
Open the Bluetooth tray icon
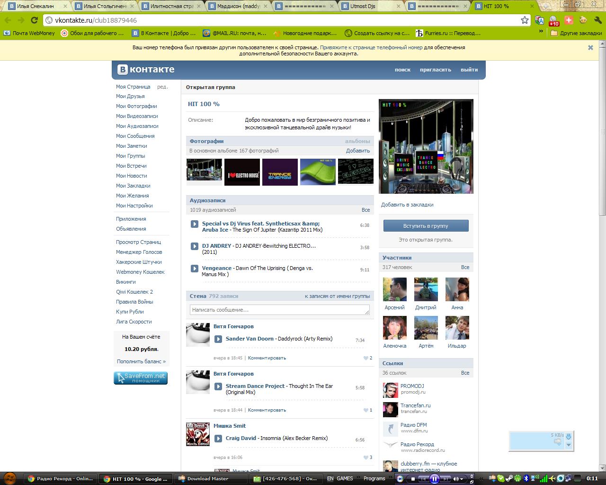(x=526, y=478)
